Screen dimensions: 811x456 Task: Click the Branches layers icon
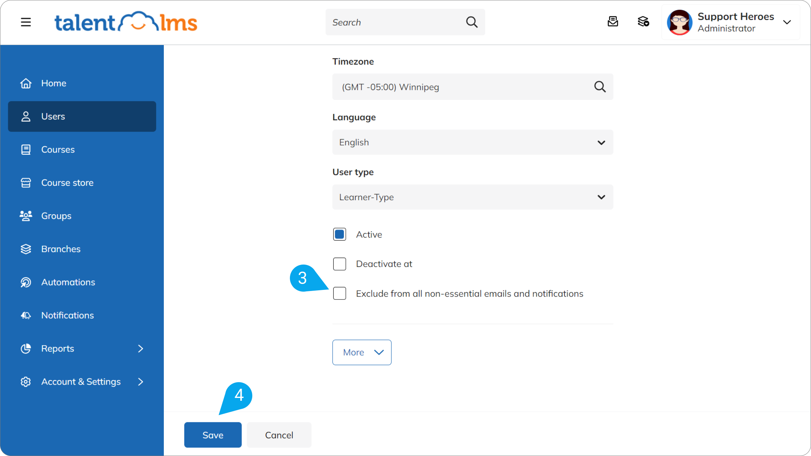(26, 249)
